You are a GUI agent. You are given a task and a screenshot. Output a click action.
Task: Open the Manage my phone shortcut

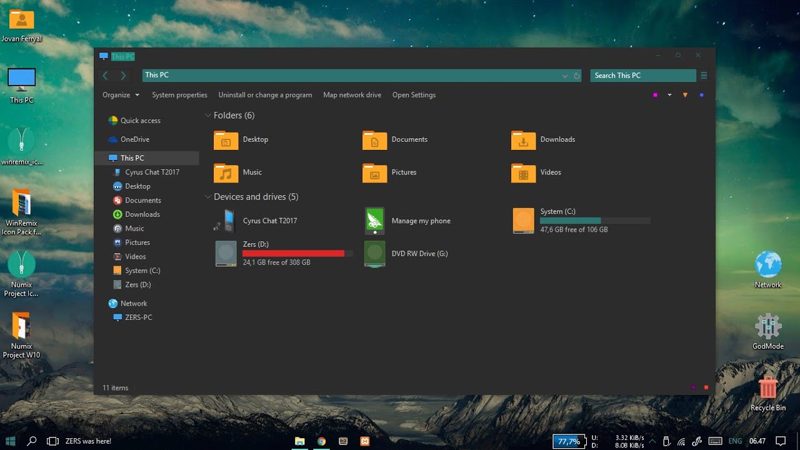pyautogui.click(x=420, y=221)
